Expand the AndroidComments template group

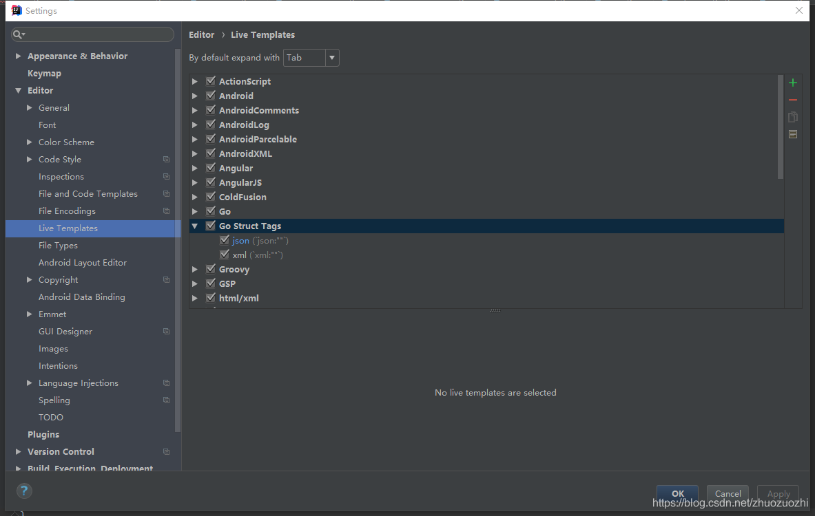pos(195,110)
